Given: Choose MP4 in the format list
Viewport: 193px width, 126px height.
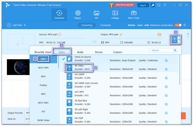Looking at the screenshot, I should pyautogui.click(x=43, y=59).
